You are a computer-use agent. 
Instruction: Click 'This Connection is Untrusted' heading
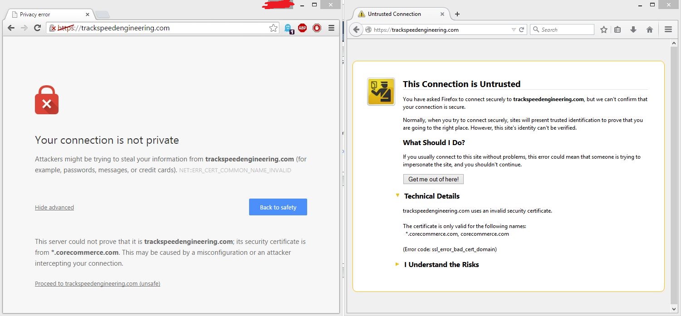tap(462, 84)
